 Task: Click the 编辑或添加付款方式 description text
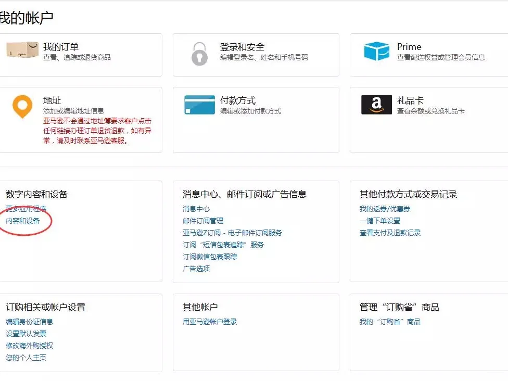pos(250,111)
